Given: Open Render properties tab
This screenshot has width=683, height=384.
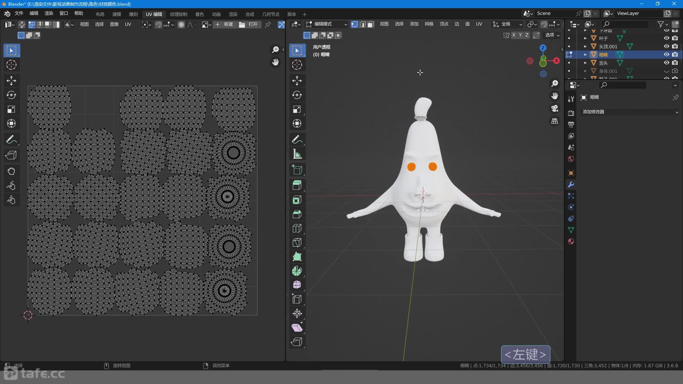Looking at the screenshot, I should click(571, 113).
